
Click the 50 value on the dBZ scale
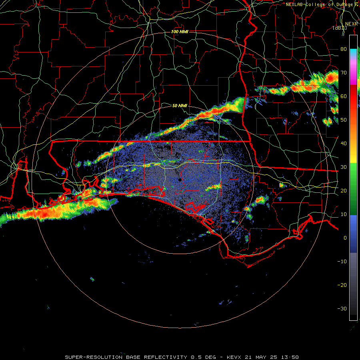[344, 120]
